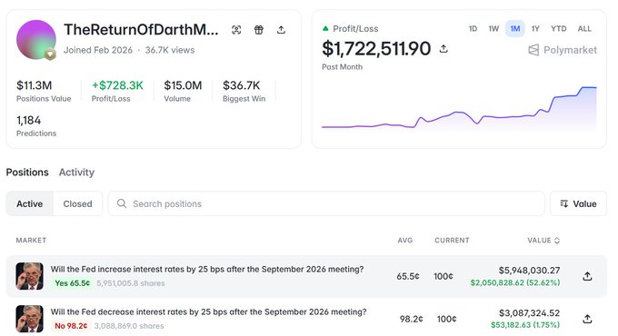
Task: Click the Yes 65.5¢ badge
Action: 72,283
